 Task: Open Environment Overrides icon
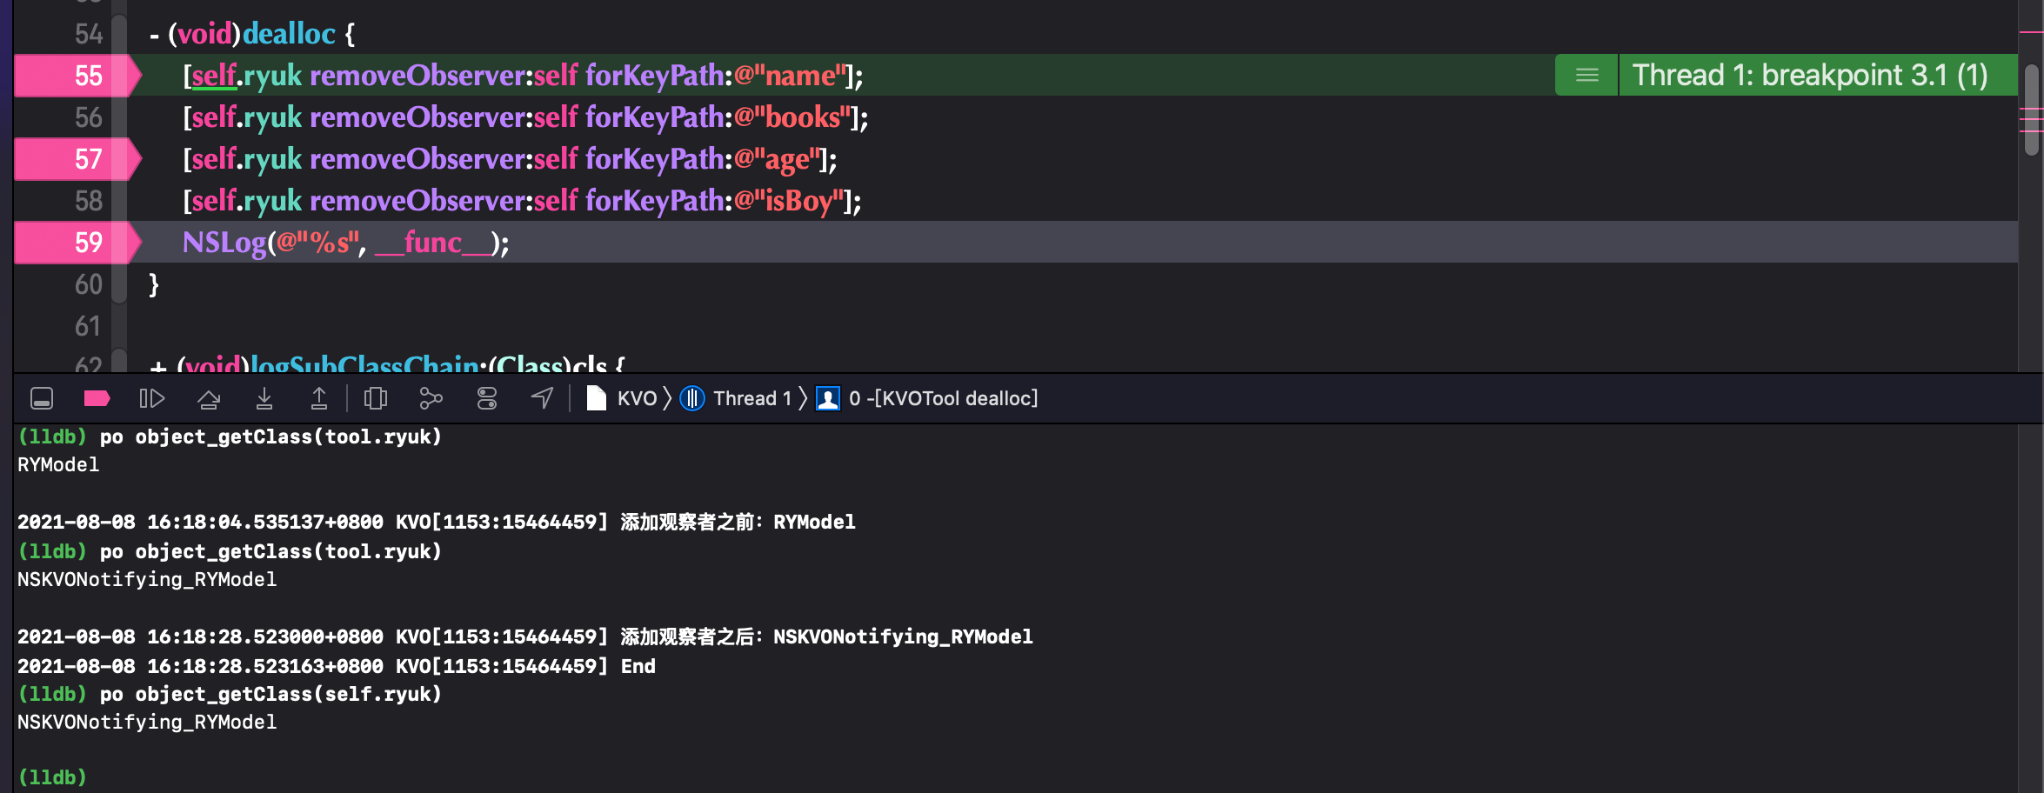click(x=487, y=398)
